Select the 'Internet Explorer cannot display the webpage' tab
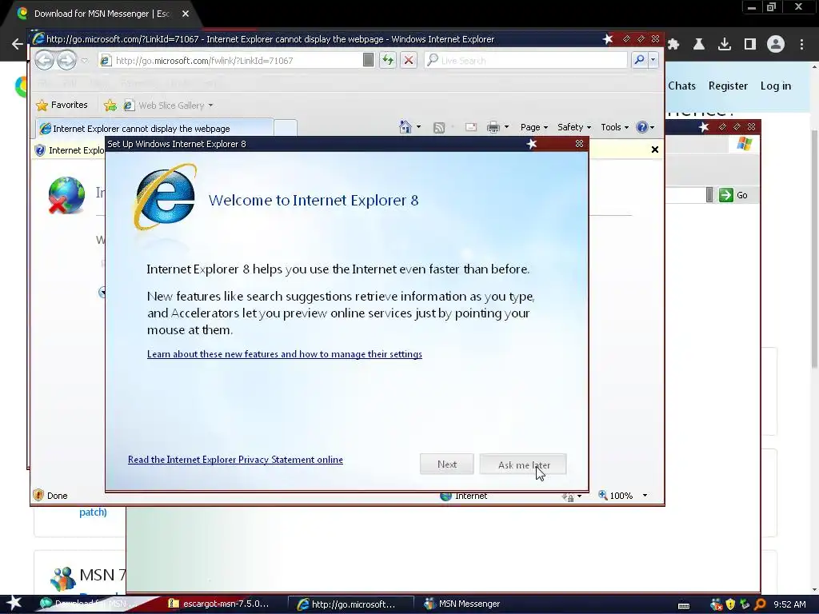The image size is (819, 614). (154, 129)
